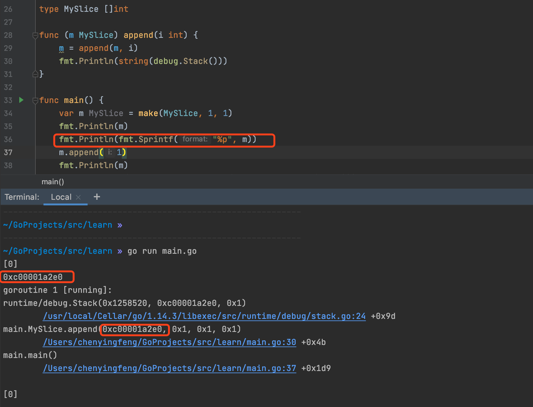533x407 pixels.
Task: Run main function via green gutter arrow
Action: tap(21, 100)
